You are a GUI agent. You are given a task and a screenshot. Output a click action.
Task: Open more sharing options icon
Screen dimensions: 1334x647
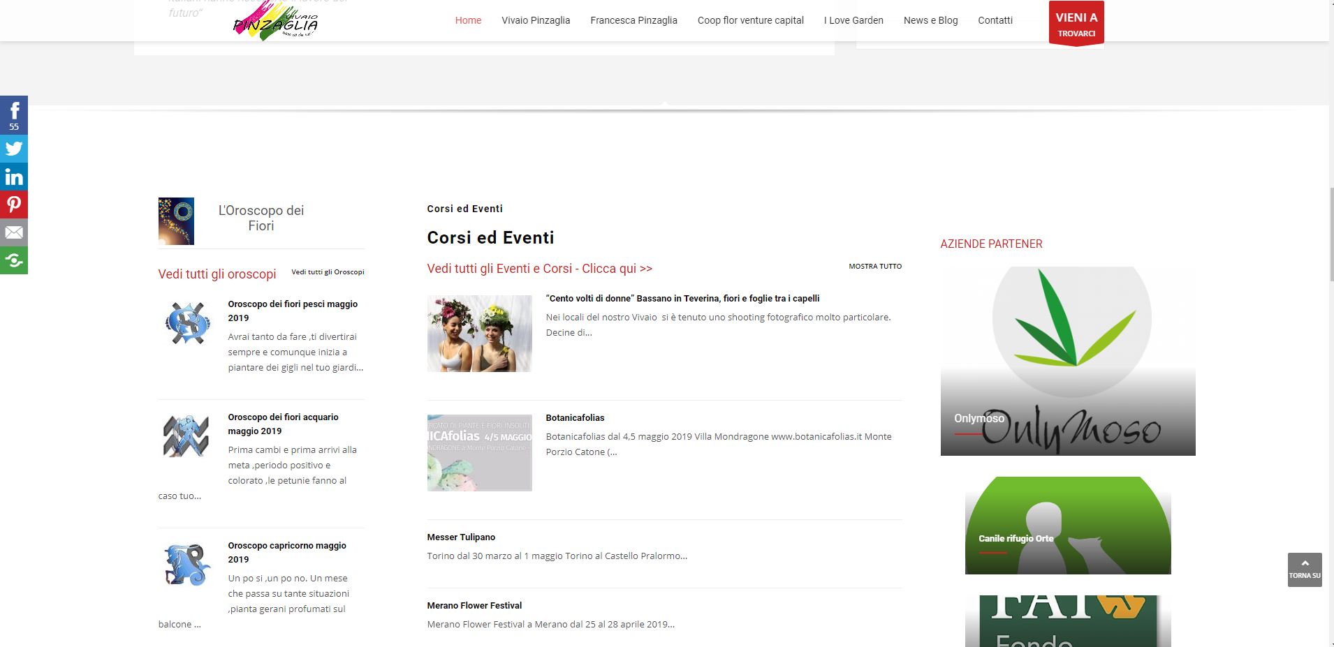tap(14, 260)
